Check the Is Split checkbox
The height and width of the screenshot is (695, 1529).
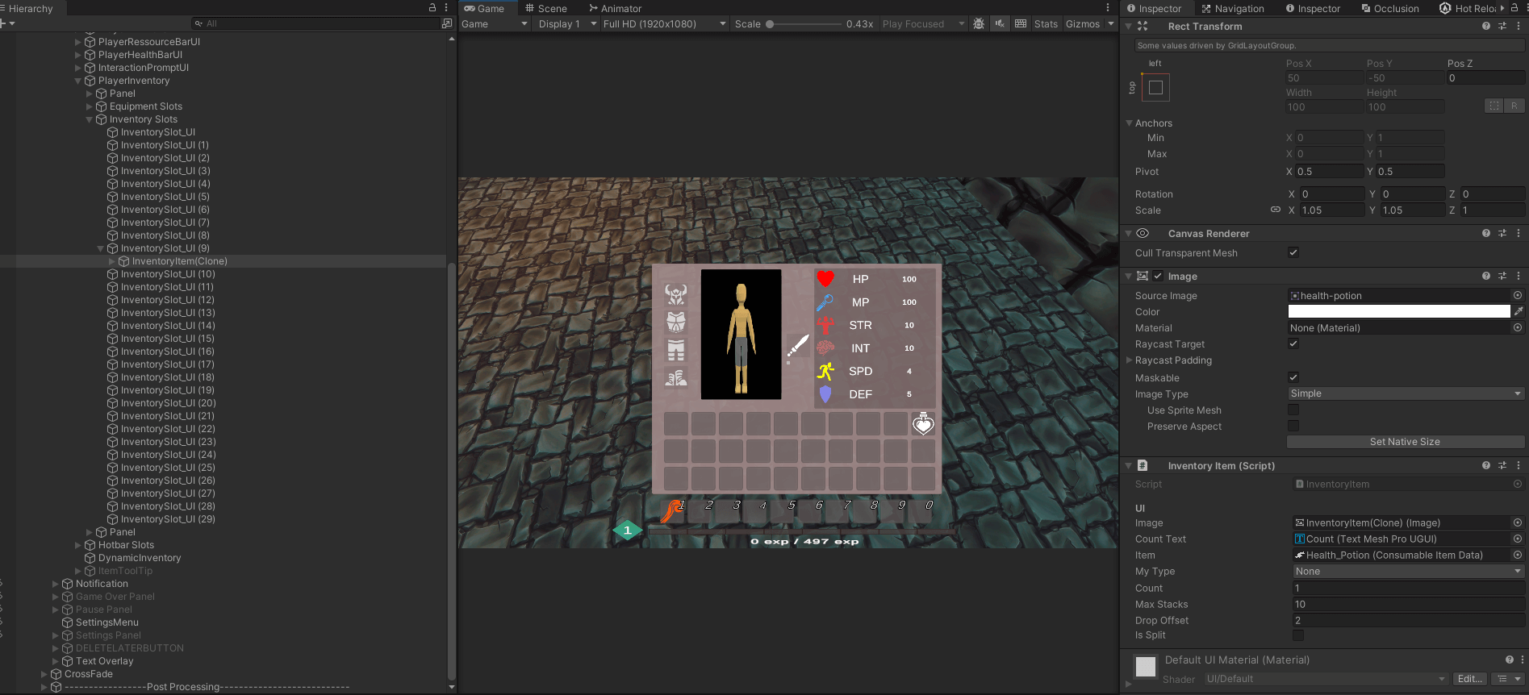(1298, 635)
